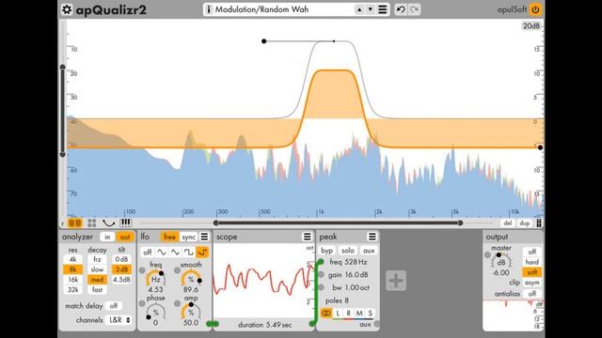Image resolution: width=602 pixels, height=338 pixels.
Task: Click the undo arrow button
Action: pyautogui.click(x=401, y=9)
